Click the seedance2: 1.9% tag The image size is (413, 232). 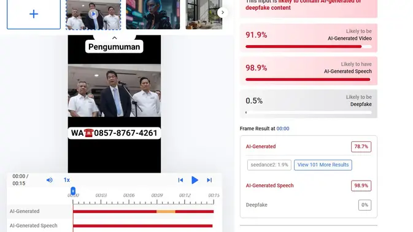coord(269,165)
